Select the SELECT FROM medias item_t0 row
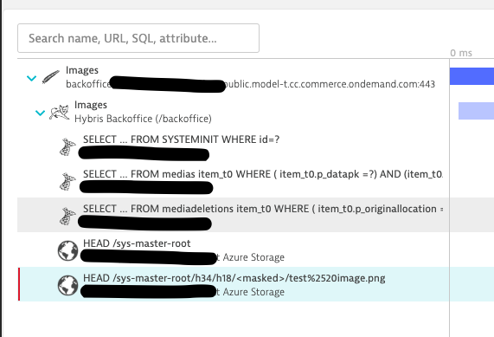494x337 pixels. (234, 182)
